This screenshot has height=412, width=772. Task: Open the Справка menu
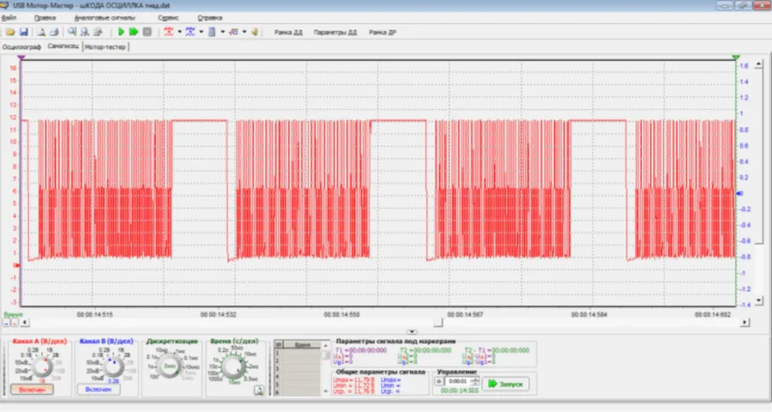pyautogui.click(x=210, y=18)
